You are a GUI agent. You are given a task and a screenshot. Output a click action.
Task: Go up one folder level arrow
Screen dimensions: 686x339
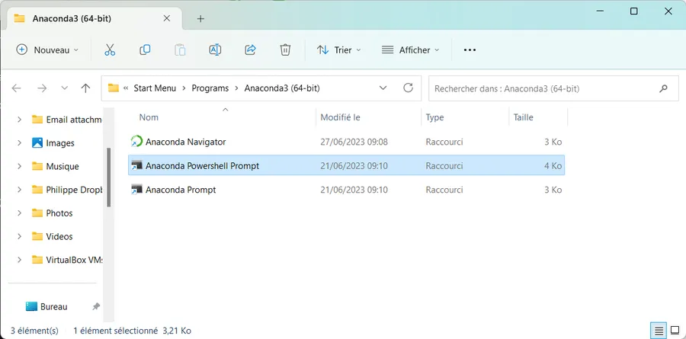tap(85, 88)
